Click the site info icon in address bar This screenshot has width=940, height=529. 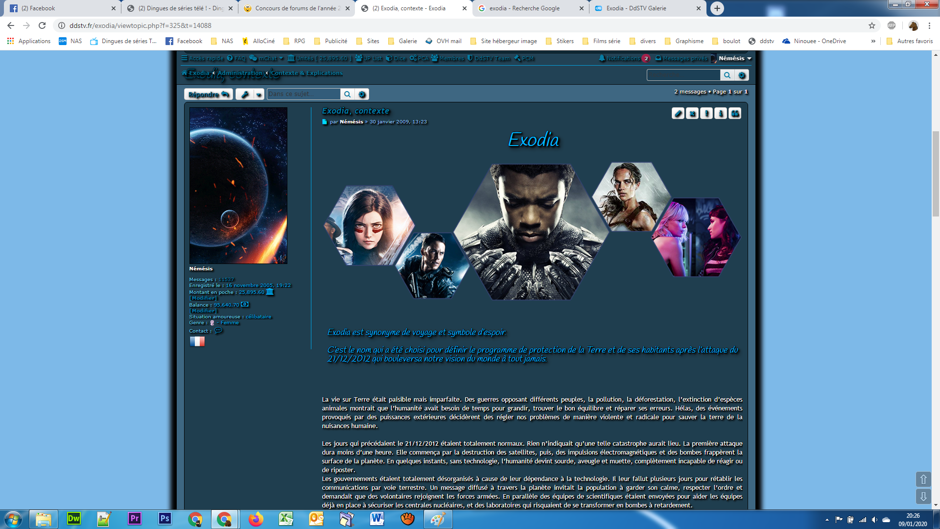pyautogui.click(x=62, y=25)
